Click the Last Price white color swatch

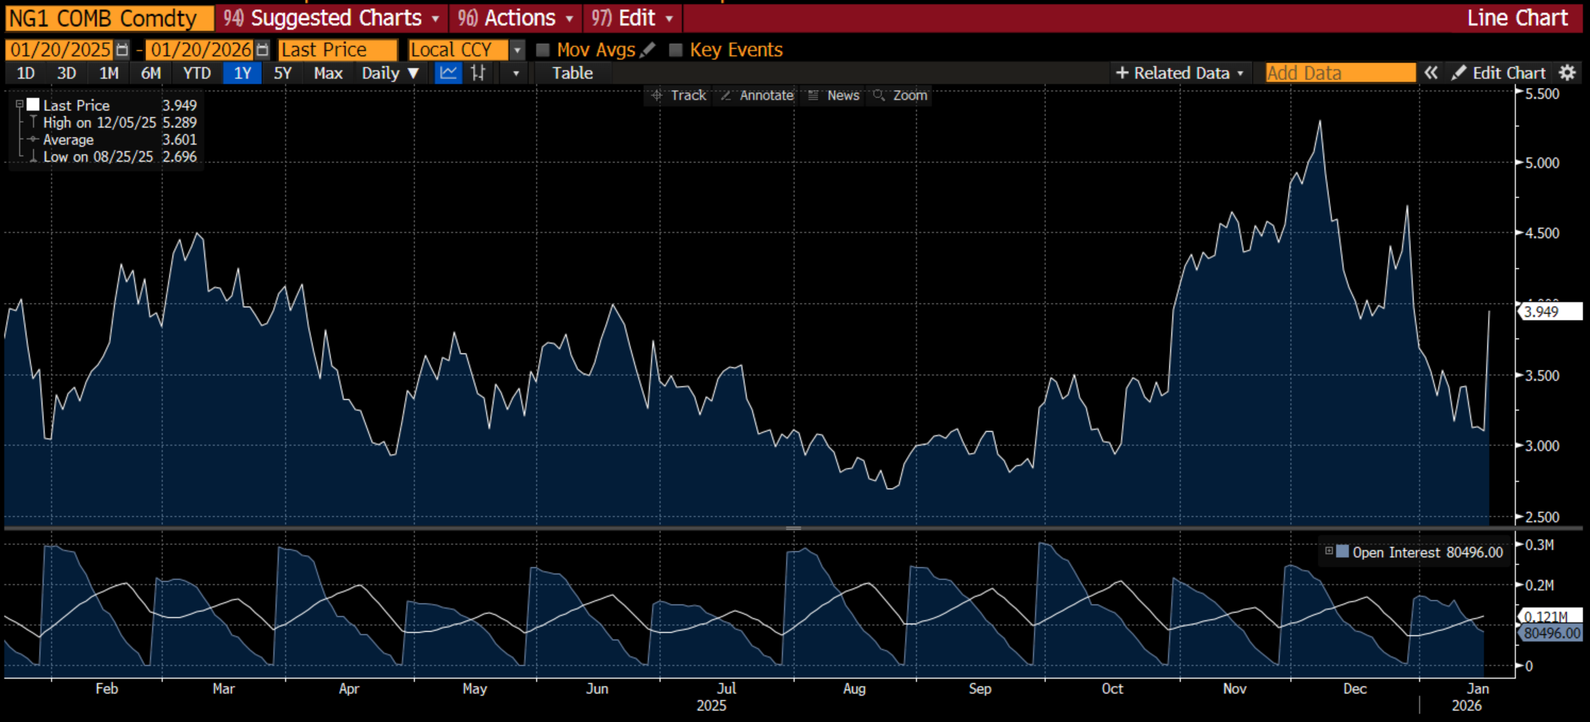(33, 105)
